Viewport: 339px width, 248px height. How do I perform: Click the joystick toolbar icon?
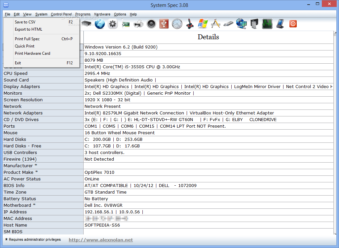coord(190,24)
